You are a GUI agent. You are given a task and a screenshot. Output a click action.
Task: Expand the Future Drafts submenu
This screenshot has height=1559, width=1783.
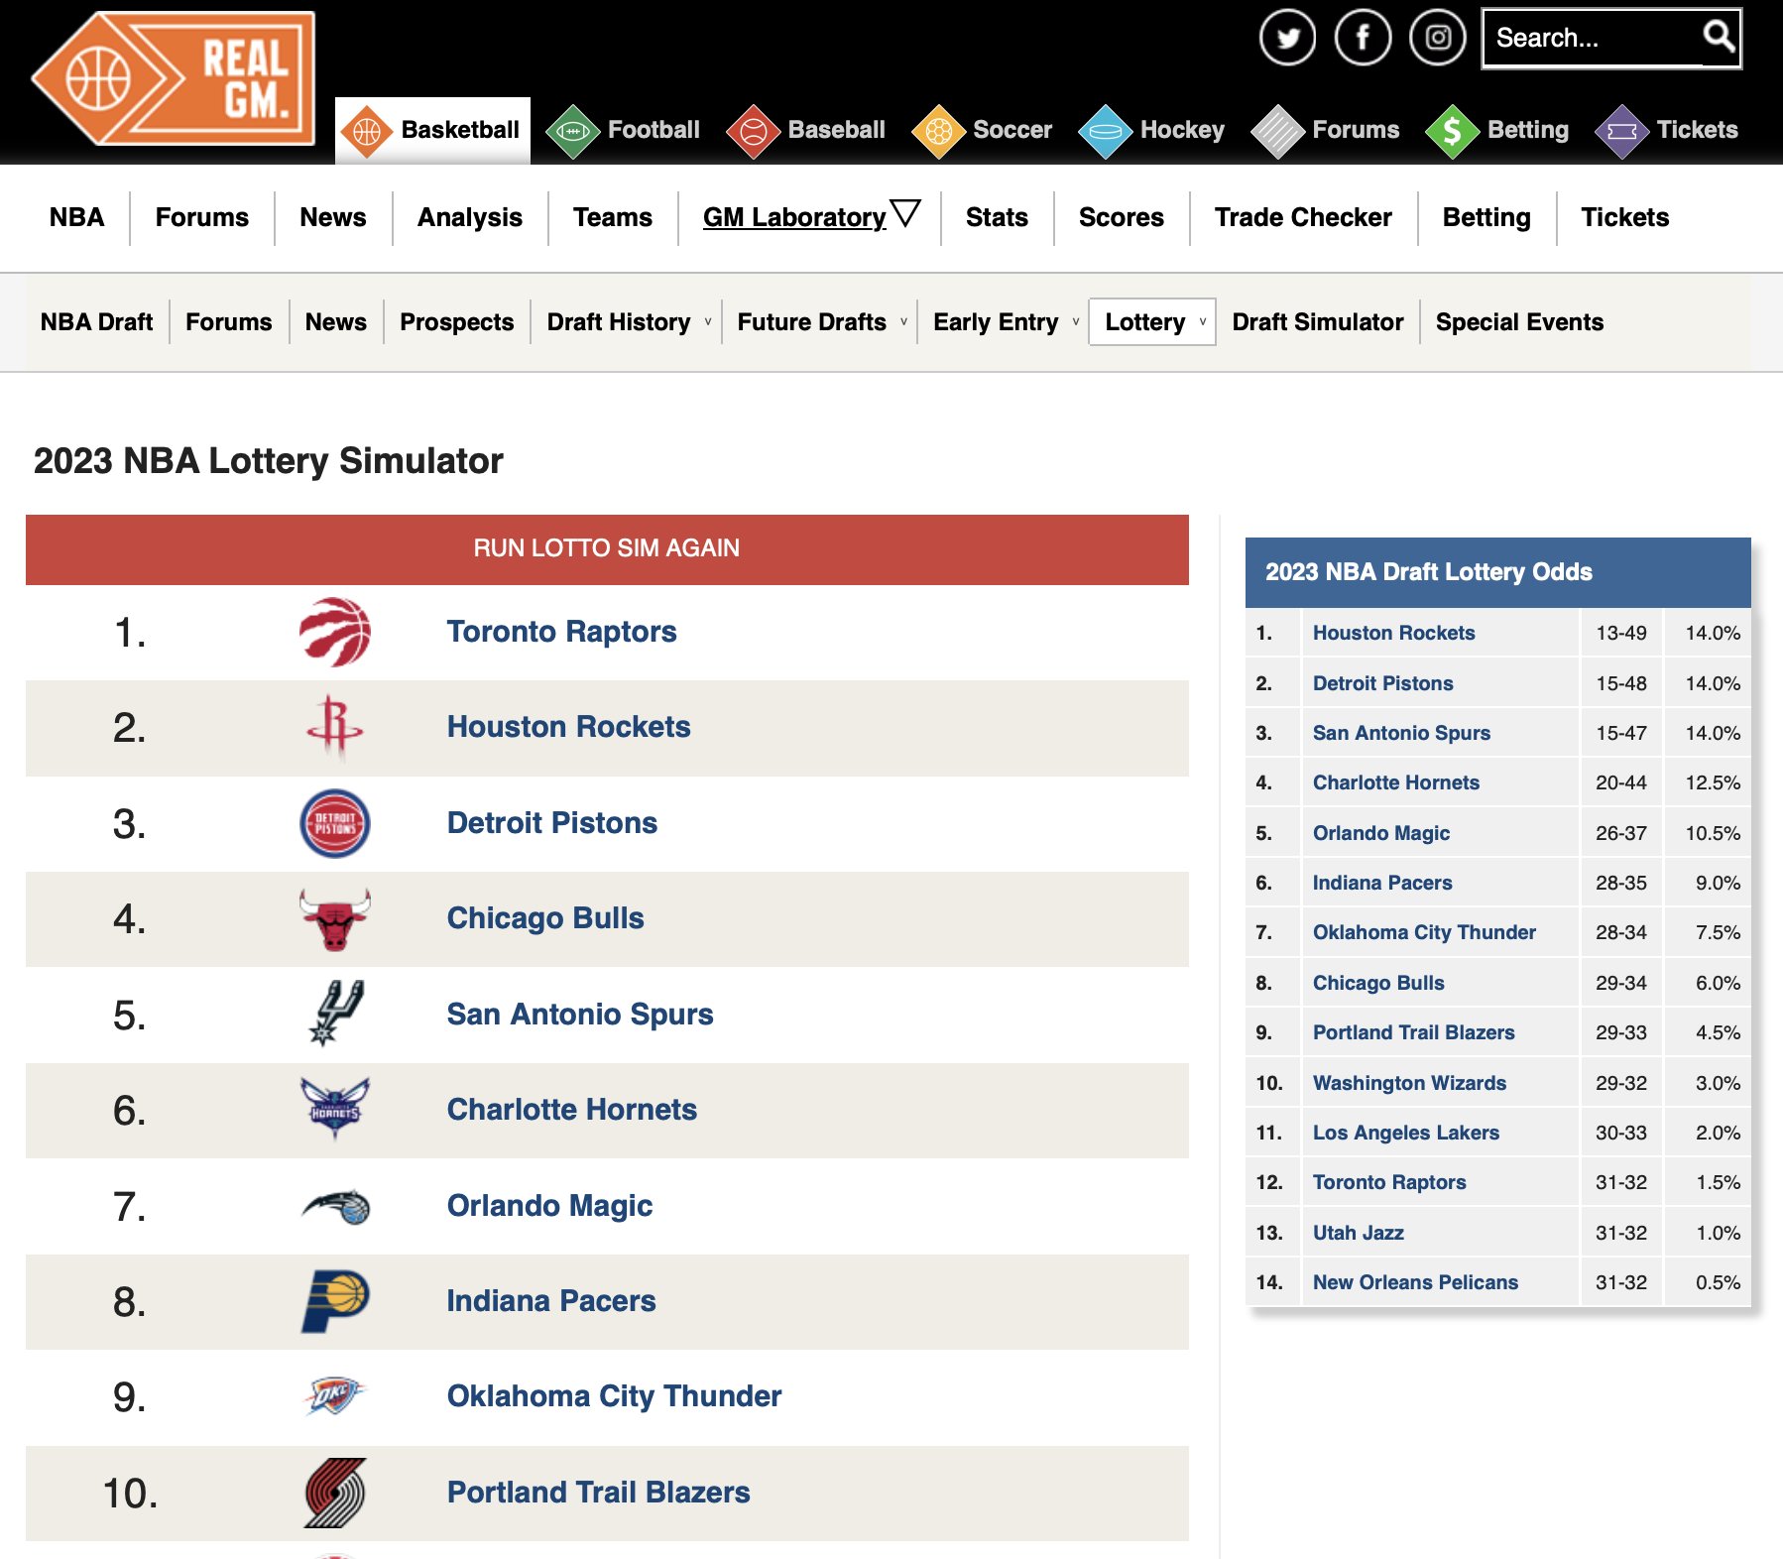click(x=903, y=322)
